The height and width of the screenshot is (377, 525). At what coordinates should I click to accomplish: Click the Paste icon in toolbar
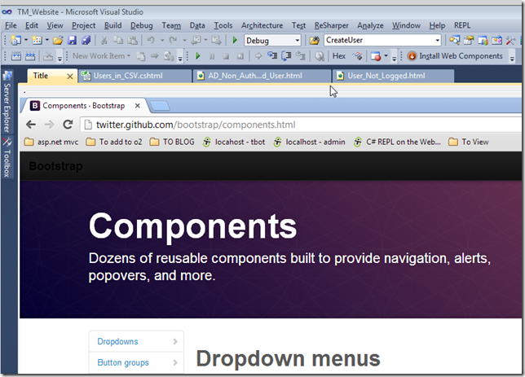pyautogui.click(x=133, y=41)
